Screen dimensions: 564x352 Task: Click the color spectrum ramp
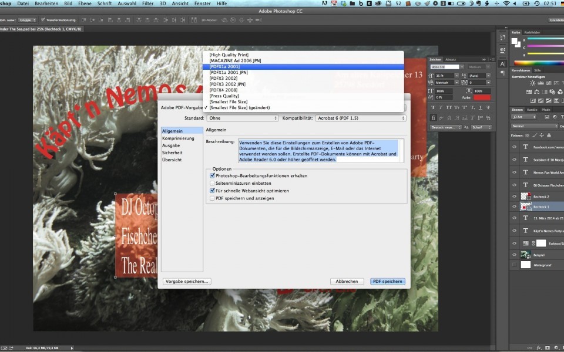539,63
